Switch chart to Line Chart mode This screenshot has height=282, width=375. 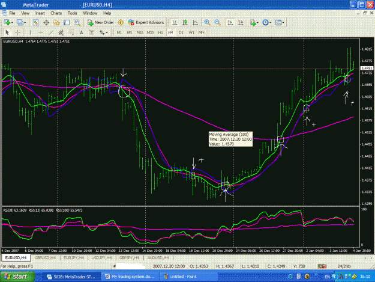click(195, 22)
